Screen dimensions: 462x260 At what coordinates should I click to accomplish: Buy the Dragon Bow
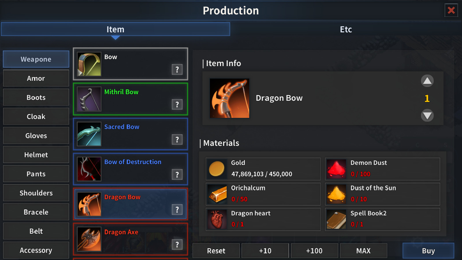(x=428, y=250)
